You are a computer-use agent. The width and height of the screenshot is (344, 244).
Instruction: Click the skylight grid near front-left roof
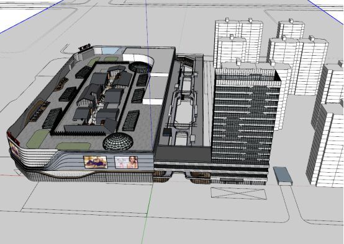[52, 118]
